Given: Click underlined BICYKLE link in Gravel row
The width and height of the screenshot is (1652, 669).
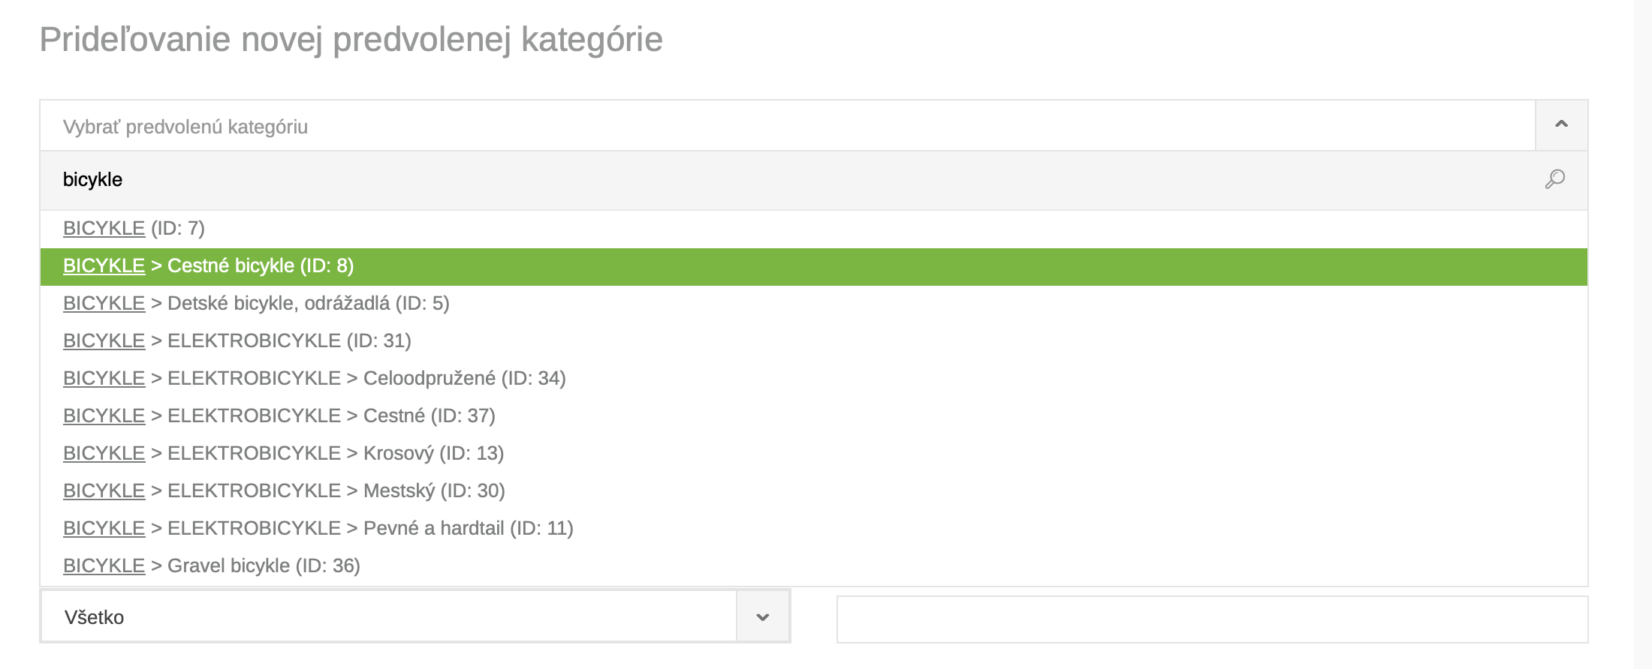Looking at the screenshot, I should coord(104,565).
